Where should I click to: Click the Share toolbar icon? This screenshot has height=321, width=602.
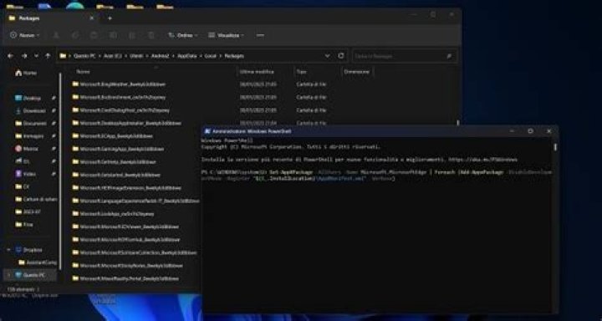[132, 35]
